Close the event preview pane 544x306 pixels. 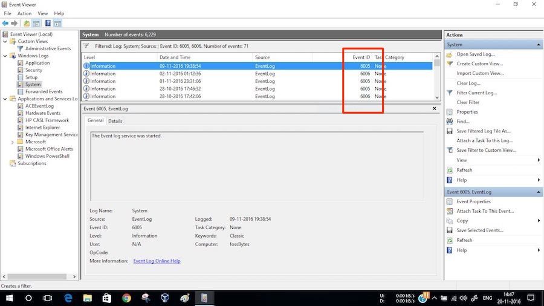point(435,109)
